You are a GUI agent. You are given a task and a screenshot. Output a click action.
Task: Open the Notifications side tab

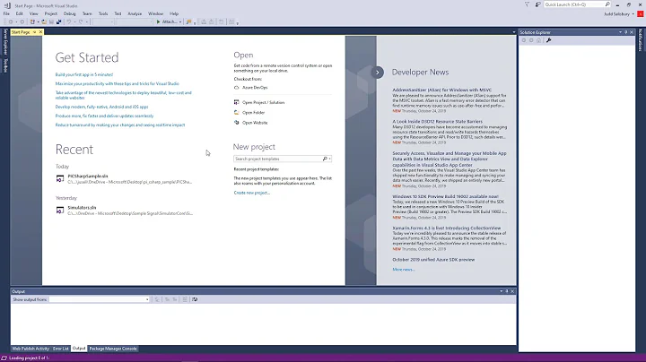coord(641,40)
